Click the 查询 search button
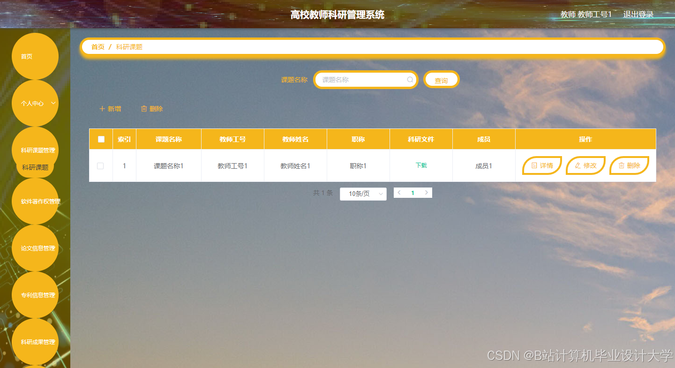 point(441,80)
